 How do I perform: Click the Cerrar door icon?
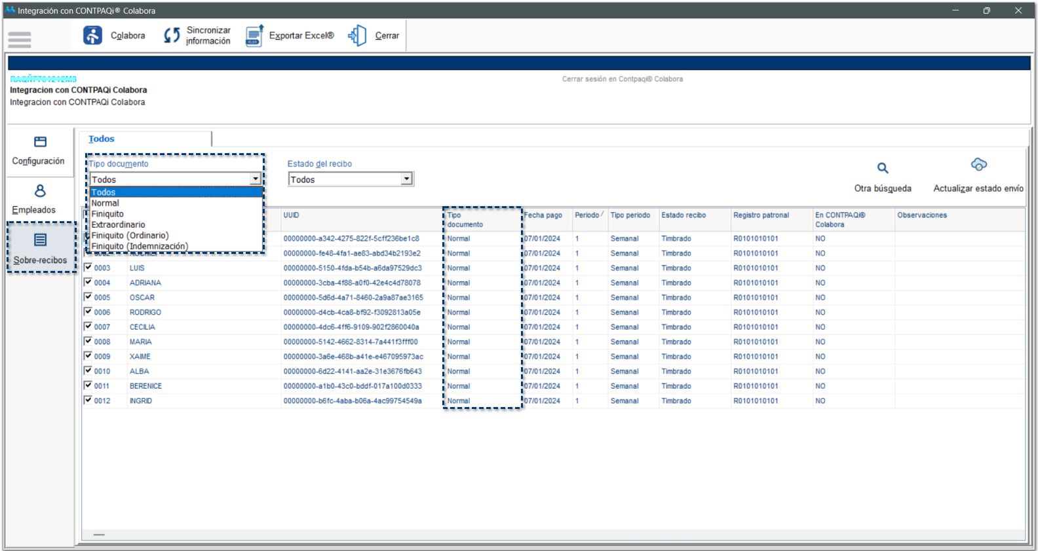point(358,35)
